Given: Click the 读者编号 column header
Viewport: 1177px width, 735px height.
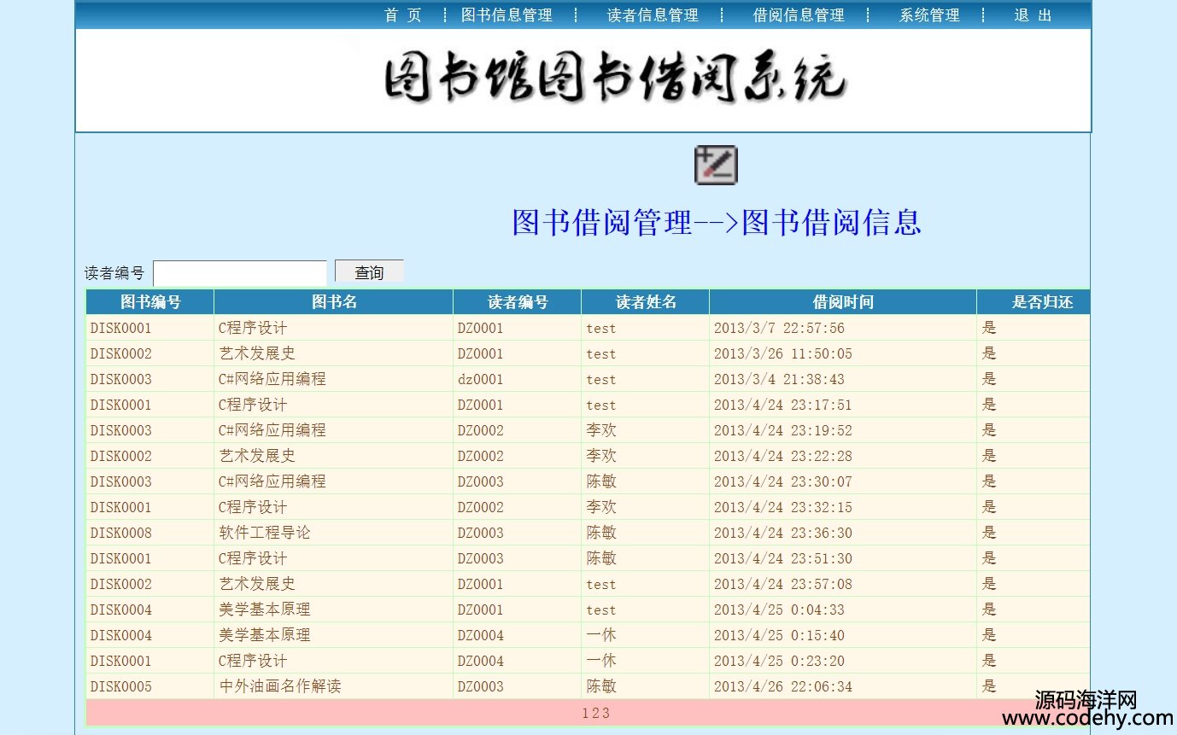Looking at the screenshot, I should pyautogui.click(x=518, y=302).
